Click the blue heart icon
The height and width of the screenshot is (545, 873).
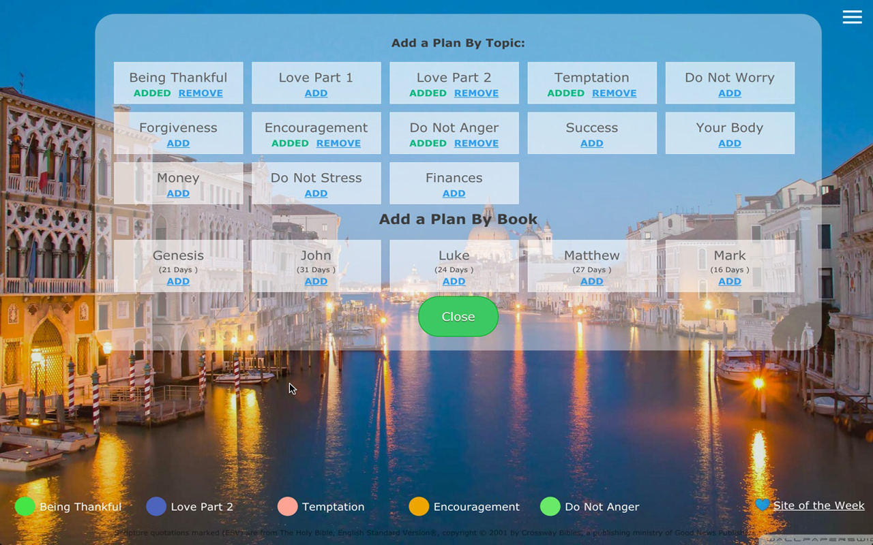tap(763, 505)
